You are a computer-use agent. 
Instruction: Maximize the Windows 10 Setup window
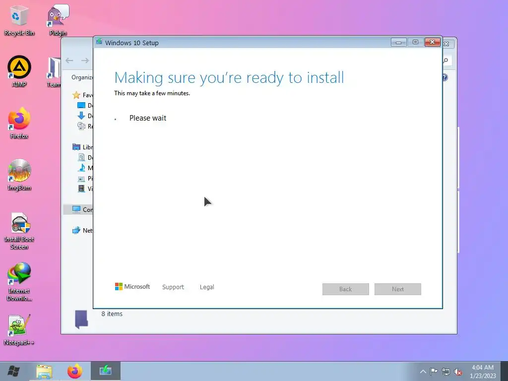click(415, 43)
